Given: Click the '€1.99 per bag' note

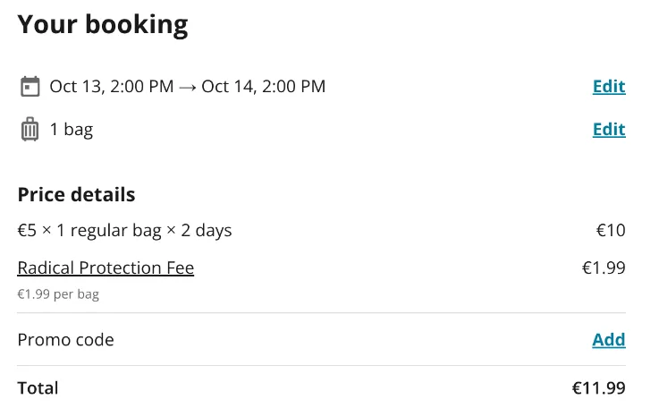Looking at the screenshot, I should [x=58, y=294].
